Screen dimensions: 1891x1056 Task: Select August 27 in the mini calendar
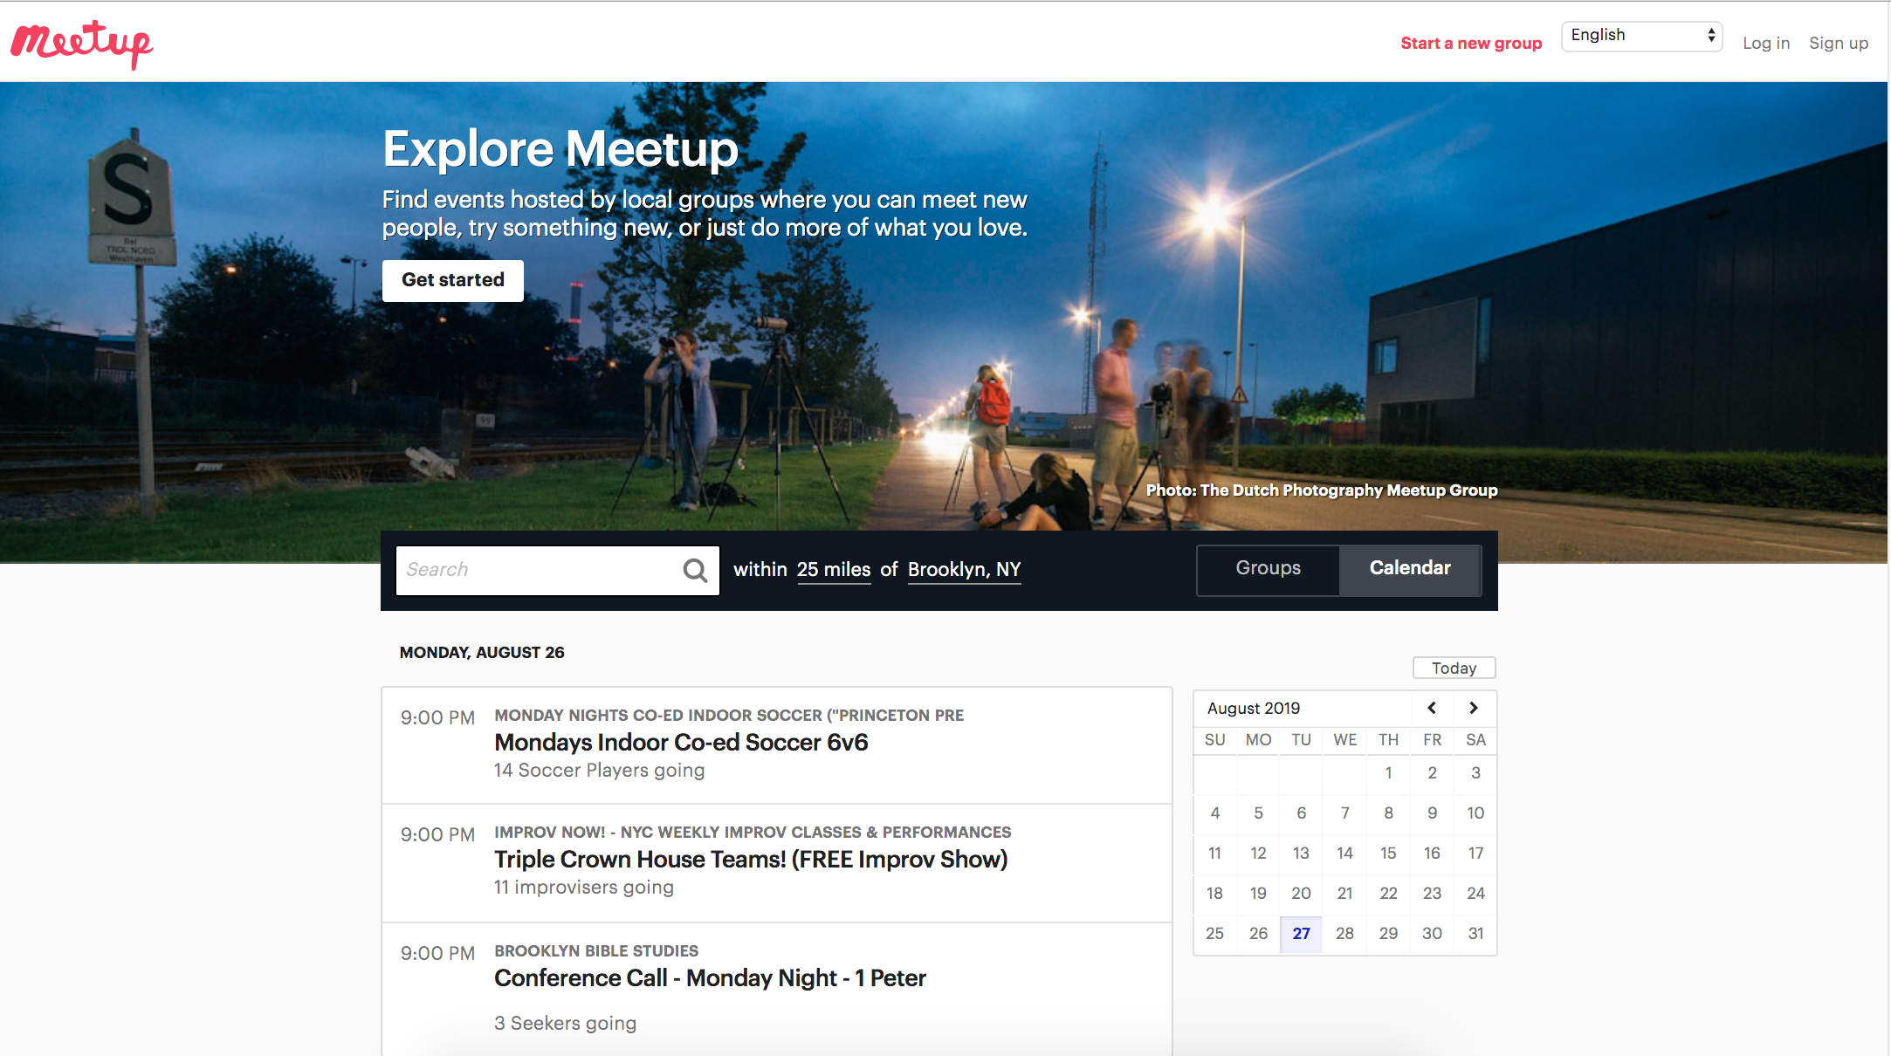coord(1301,933)
